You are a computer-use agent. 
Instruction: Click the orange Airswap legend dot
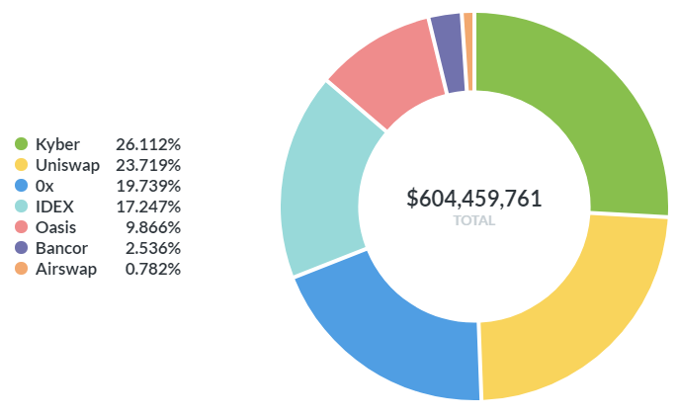(21, 269)
